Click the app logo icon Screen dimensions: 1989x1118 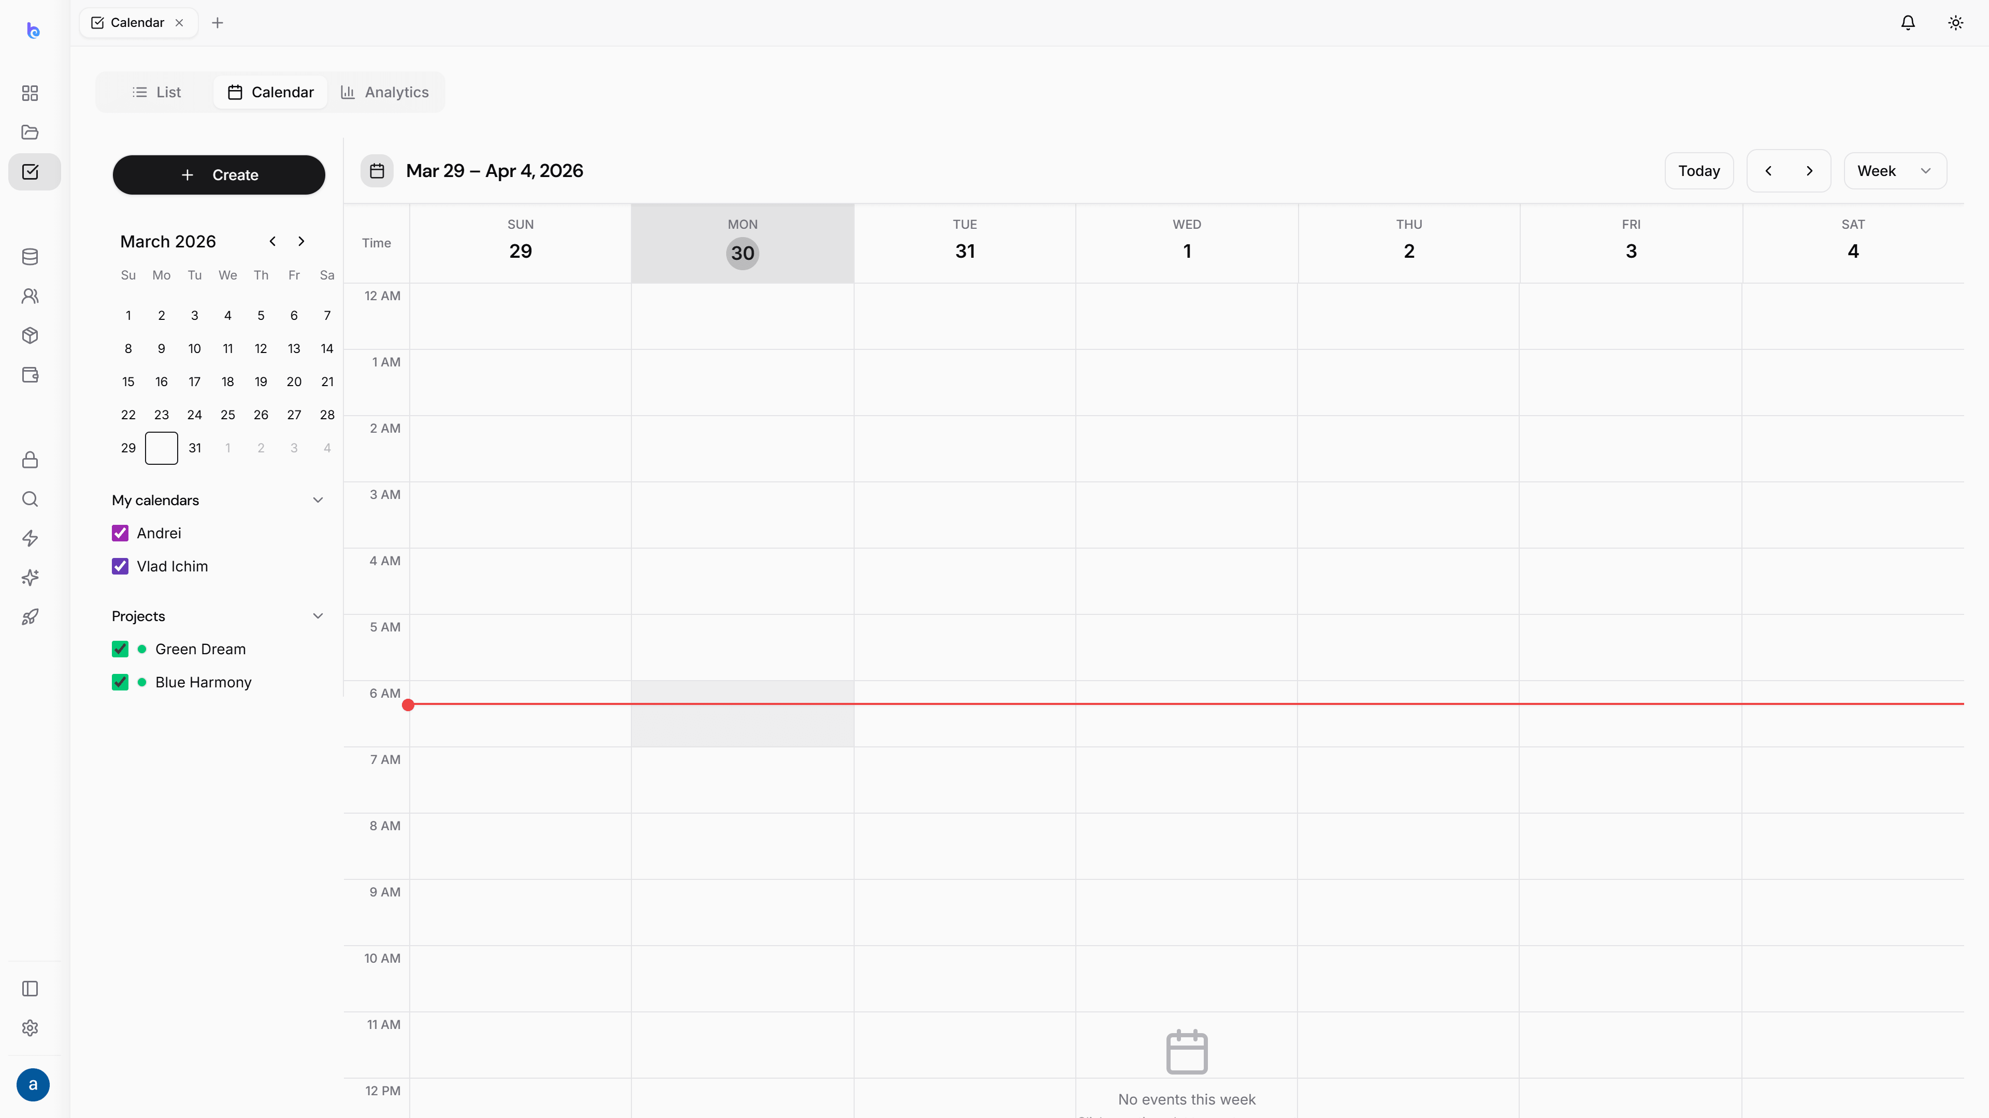pyautogui.click(x=33, y=30)
